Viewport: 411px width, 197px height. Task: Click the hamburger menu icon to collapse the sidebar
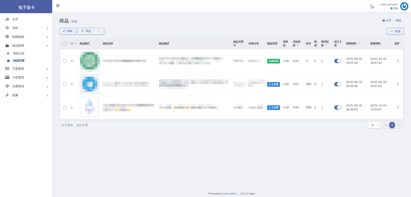[x=58, y=6]
